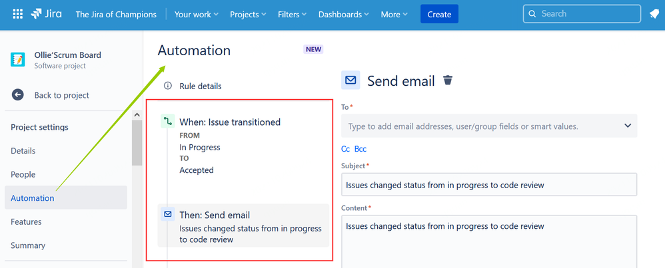Click the Send email envelope icon in rule list
The image size is (665, 268).
pyautogui.click(x=168, y=214)
